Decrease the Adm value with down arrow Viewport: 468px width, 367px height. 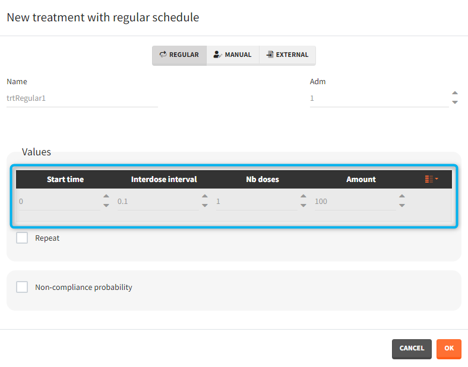[x=455, y=102]
